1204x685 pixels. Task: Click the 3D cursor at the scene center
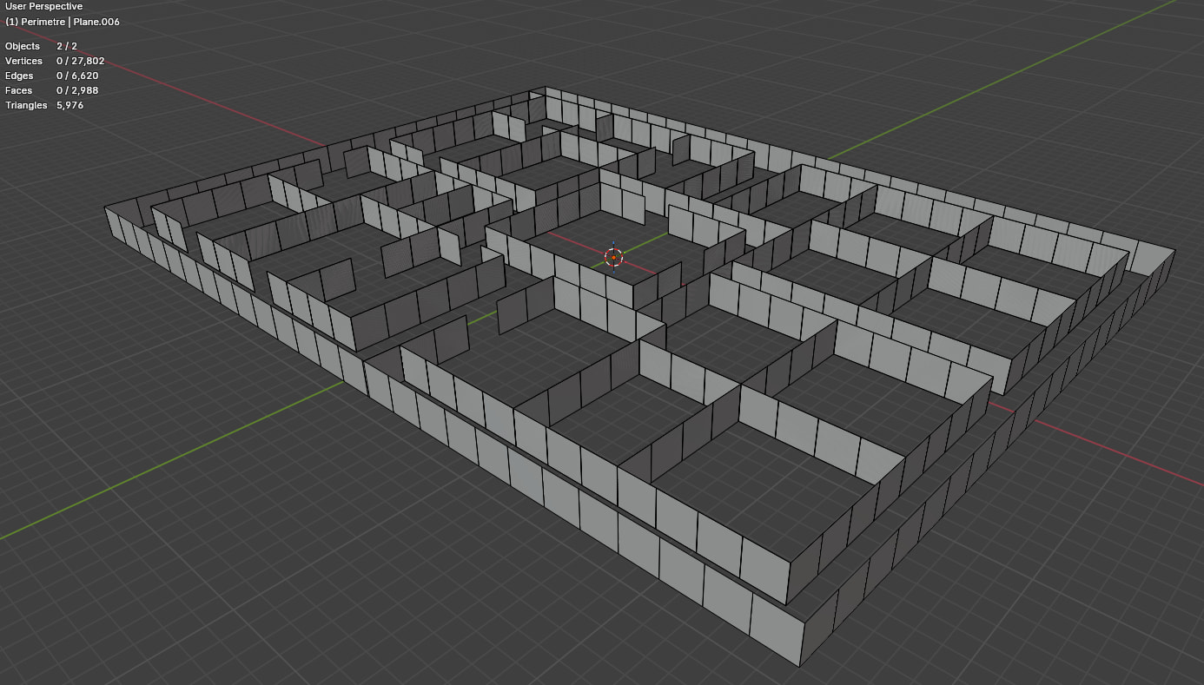613,256
